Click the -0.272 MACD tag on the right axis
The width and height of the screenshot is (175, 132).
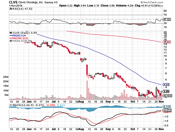pyautogui.click(x=167, y=110)
